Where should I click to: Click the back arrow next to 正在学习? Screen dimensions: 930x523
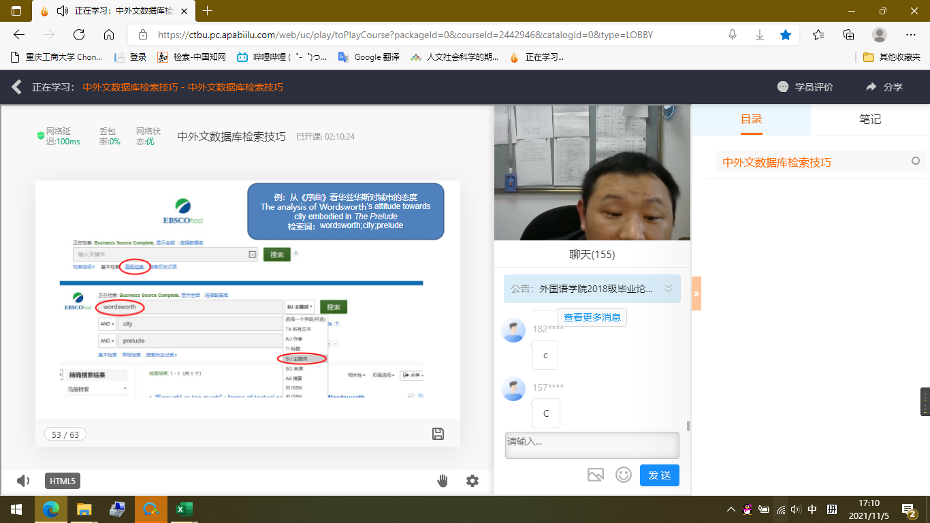[16, 87]
